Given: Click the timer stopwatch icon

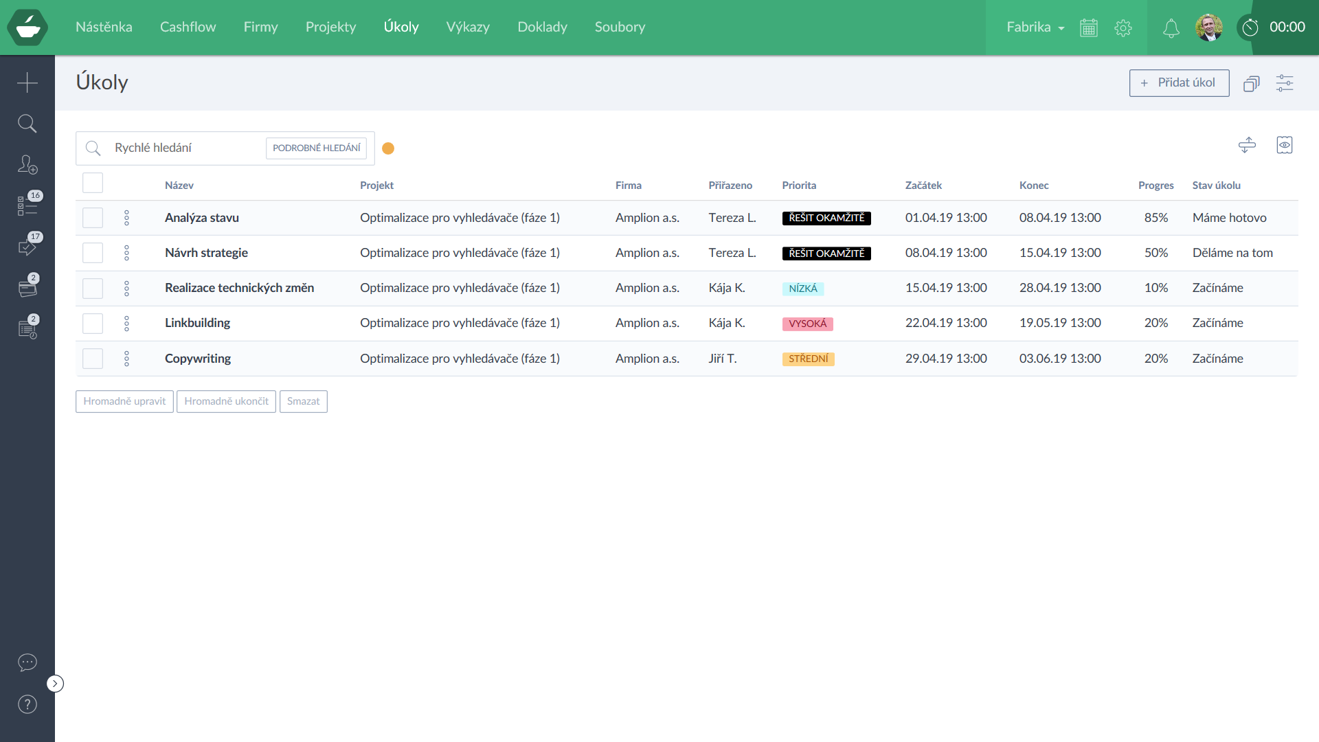Looking at the screenshot, I should (1250, 27).
